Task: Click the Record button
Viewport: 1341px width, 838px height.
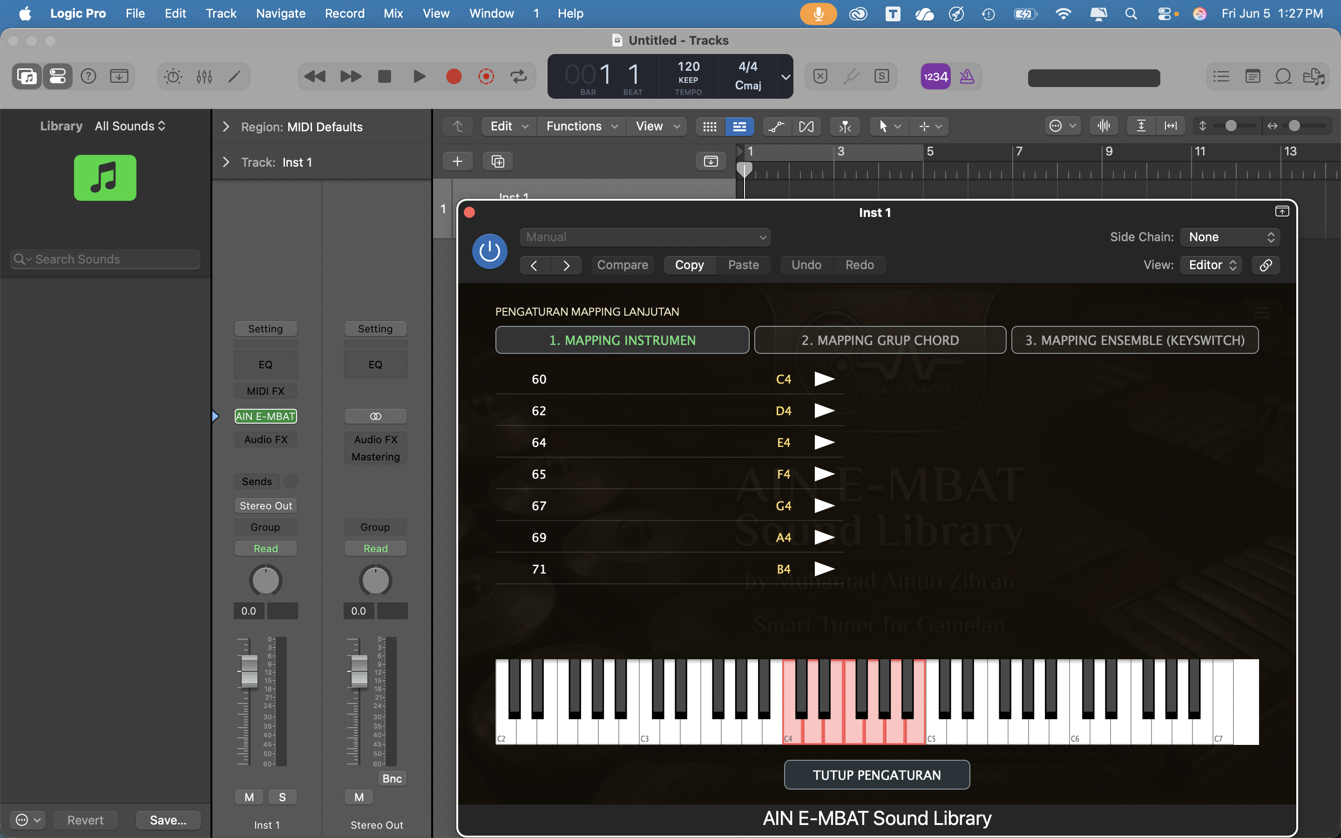Action: click(453, 76)
